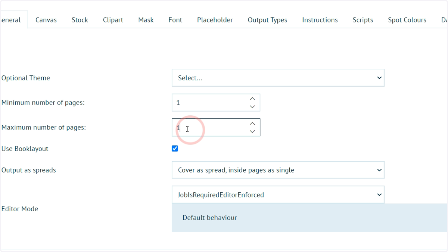448x252 pixels.
Task: Click the Minimum number of pages label
Action: [x=43, y=103]
